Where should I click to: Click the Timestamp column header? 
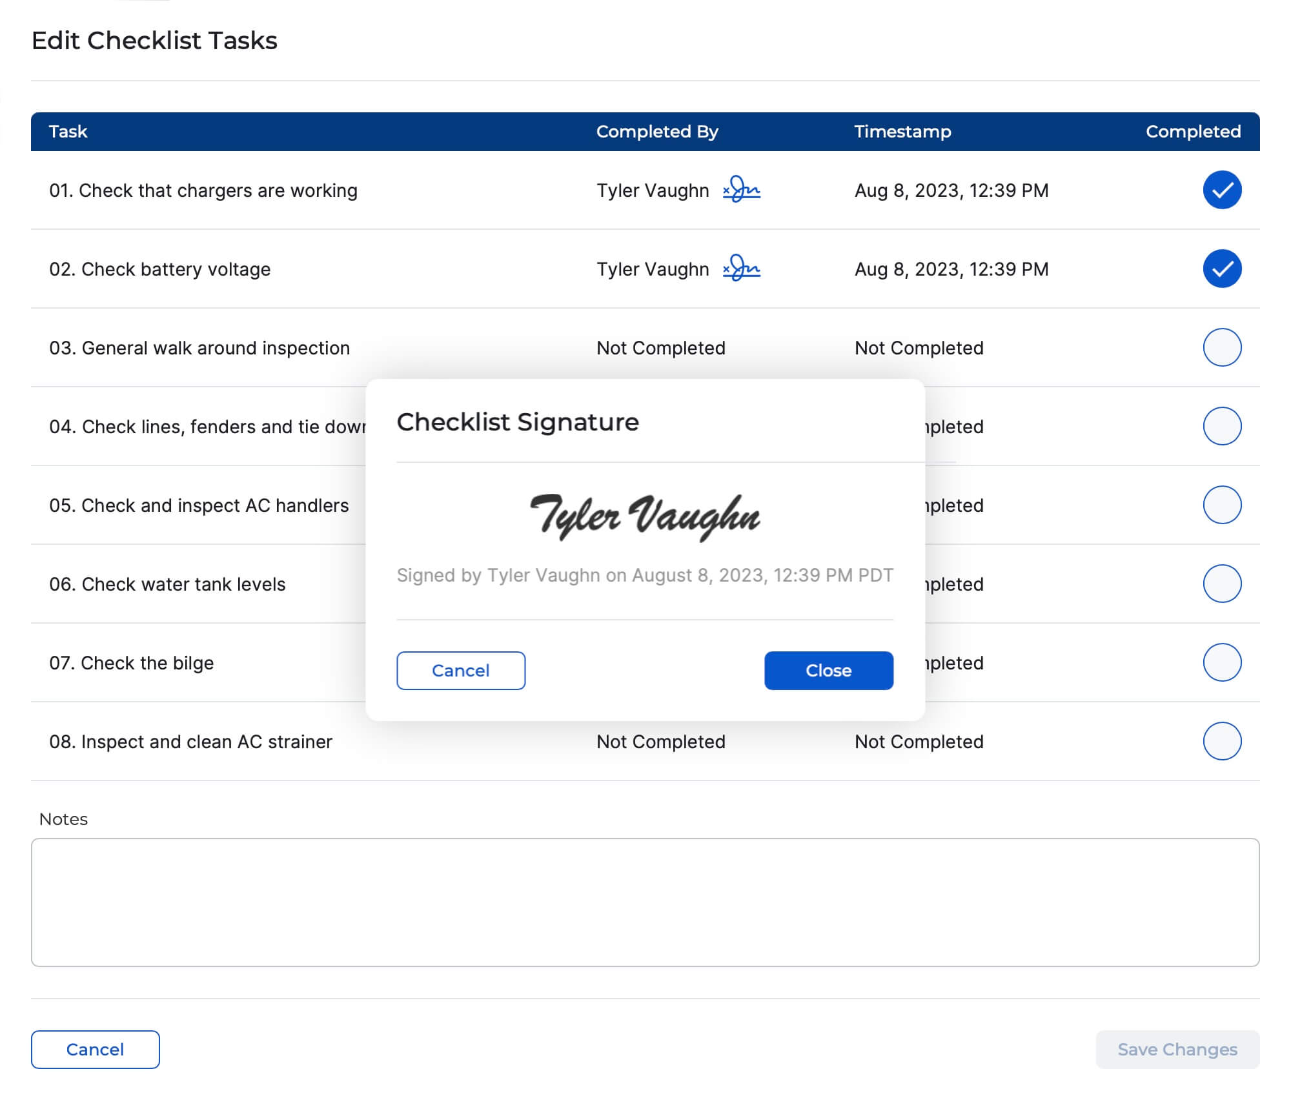(902, 132)
